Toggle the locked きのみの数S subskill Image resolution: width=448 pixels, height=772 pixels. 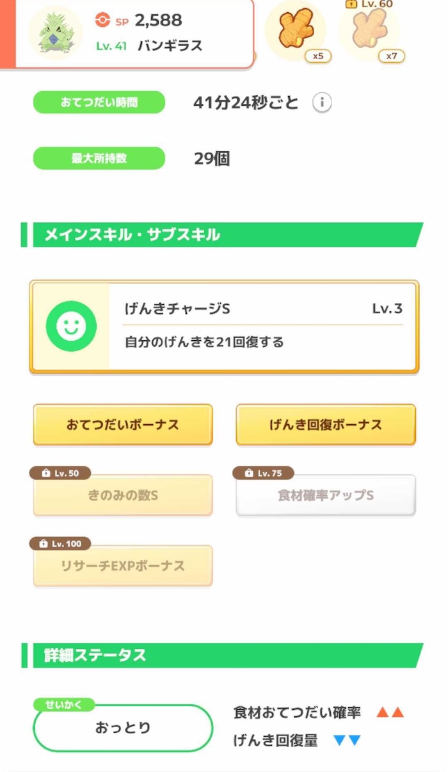click(122, 495)
